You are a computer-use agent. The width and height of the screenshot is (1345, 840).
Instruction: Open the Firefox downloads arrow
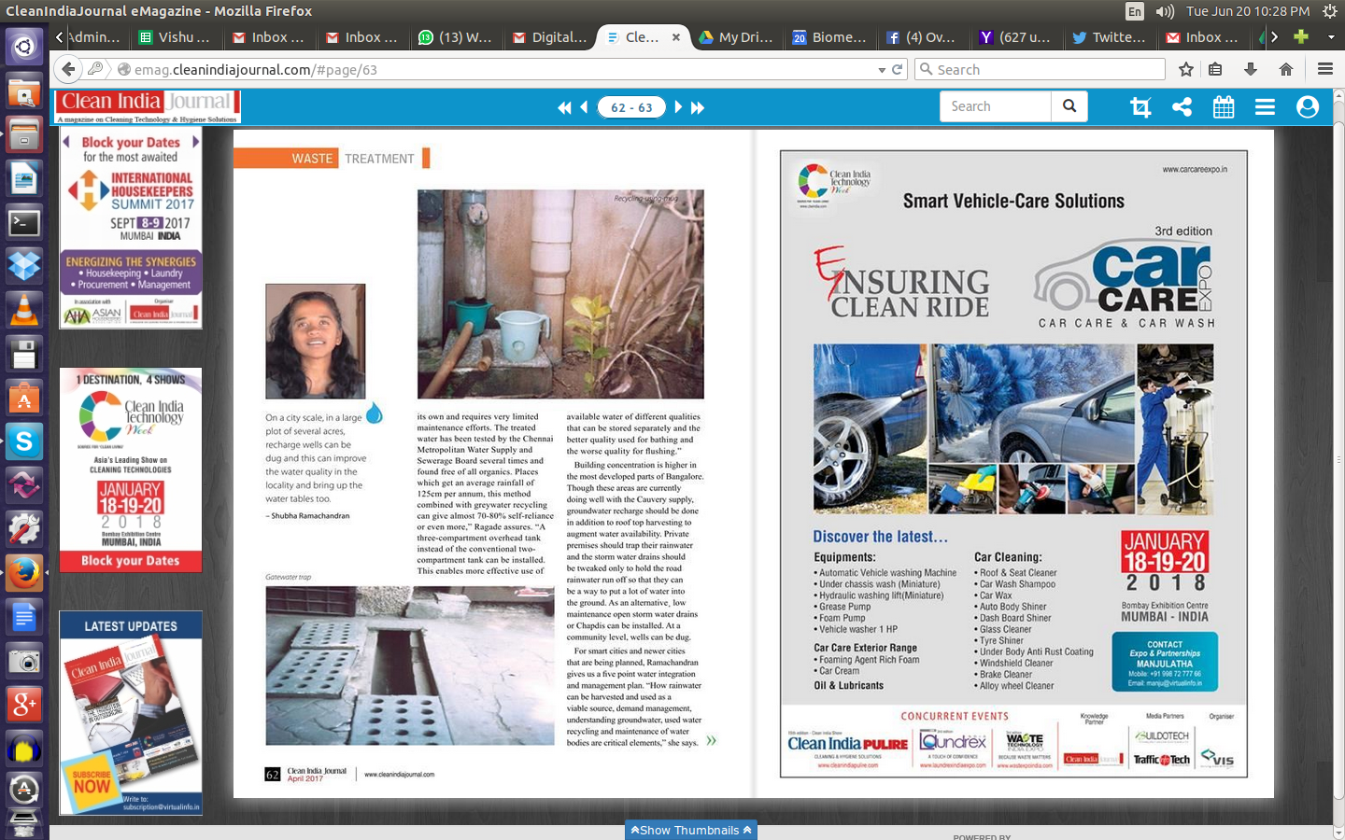coord(1251,69)
